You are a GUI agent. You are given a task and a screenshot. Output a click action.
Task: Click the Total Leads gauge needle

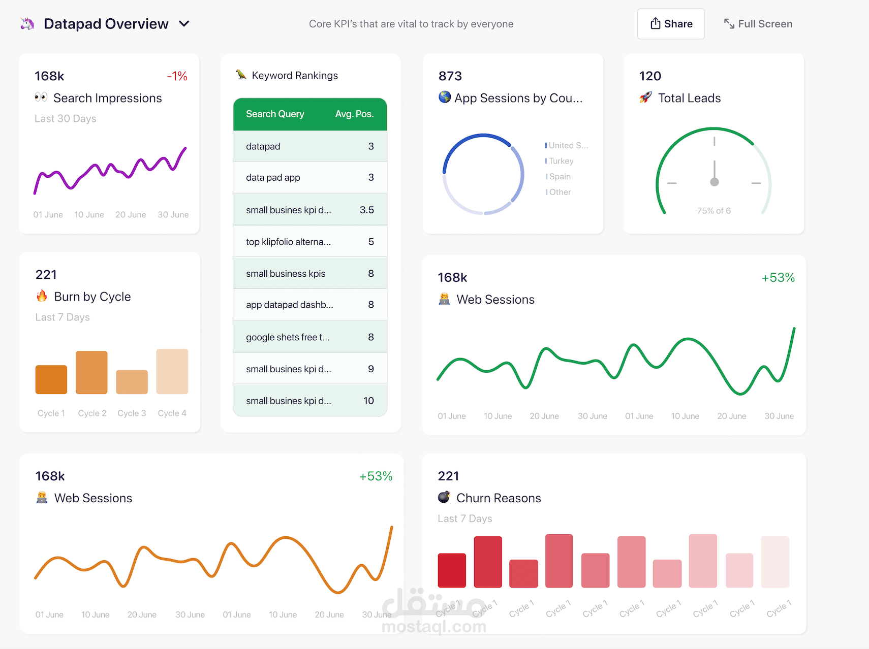(x=715, y=174)
